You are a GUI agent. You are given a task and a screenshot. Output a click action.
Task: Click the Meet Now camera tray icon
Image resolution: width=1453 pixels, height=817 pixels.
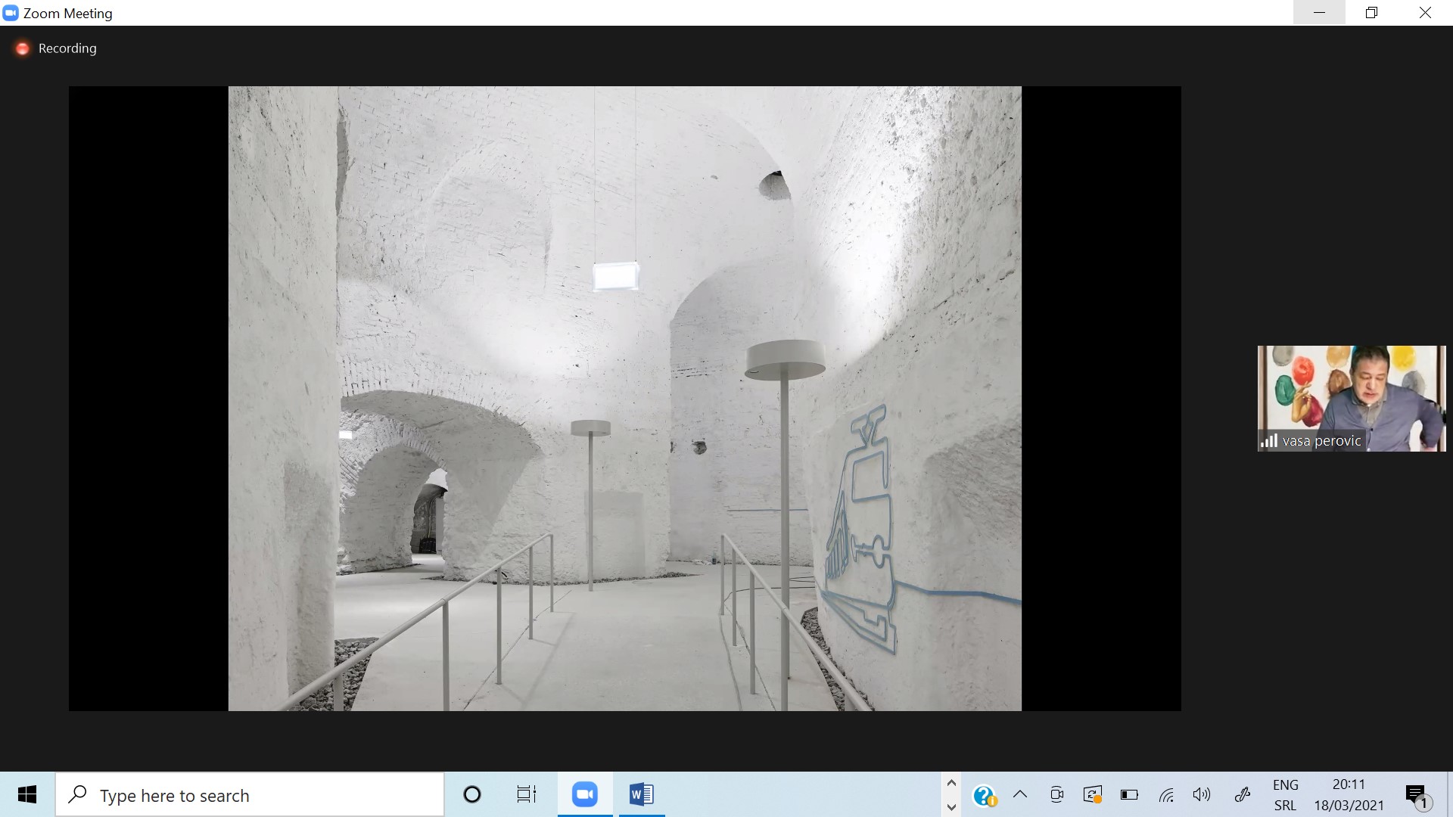coord(1056,794)
